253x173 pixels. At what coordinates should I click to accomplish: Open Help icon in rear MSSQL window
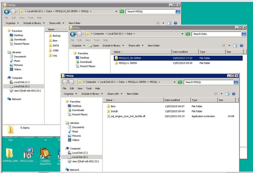pos(176,23)
